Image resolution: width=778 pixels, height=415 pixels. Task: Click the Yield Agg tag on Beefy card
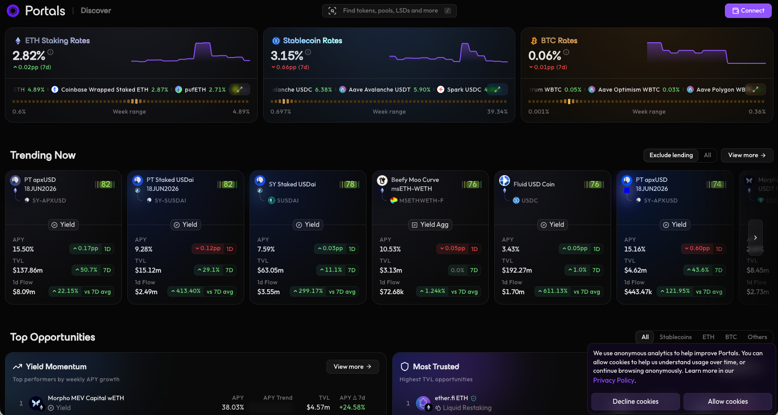point(430,225)
